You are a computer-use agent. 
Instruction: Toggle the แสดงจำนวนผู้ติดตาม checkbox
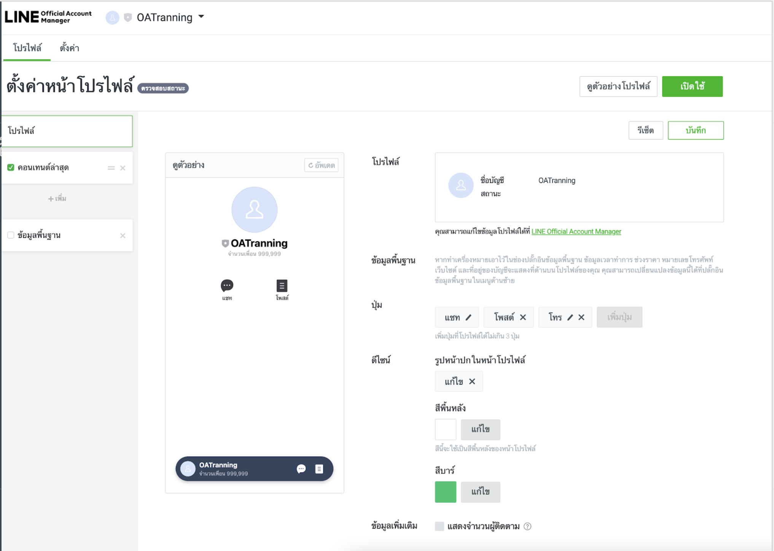440,526
